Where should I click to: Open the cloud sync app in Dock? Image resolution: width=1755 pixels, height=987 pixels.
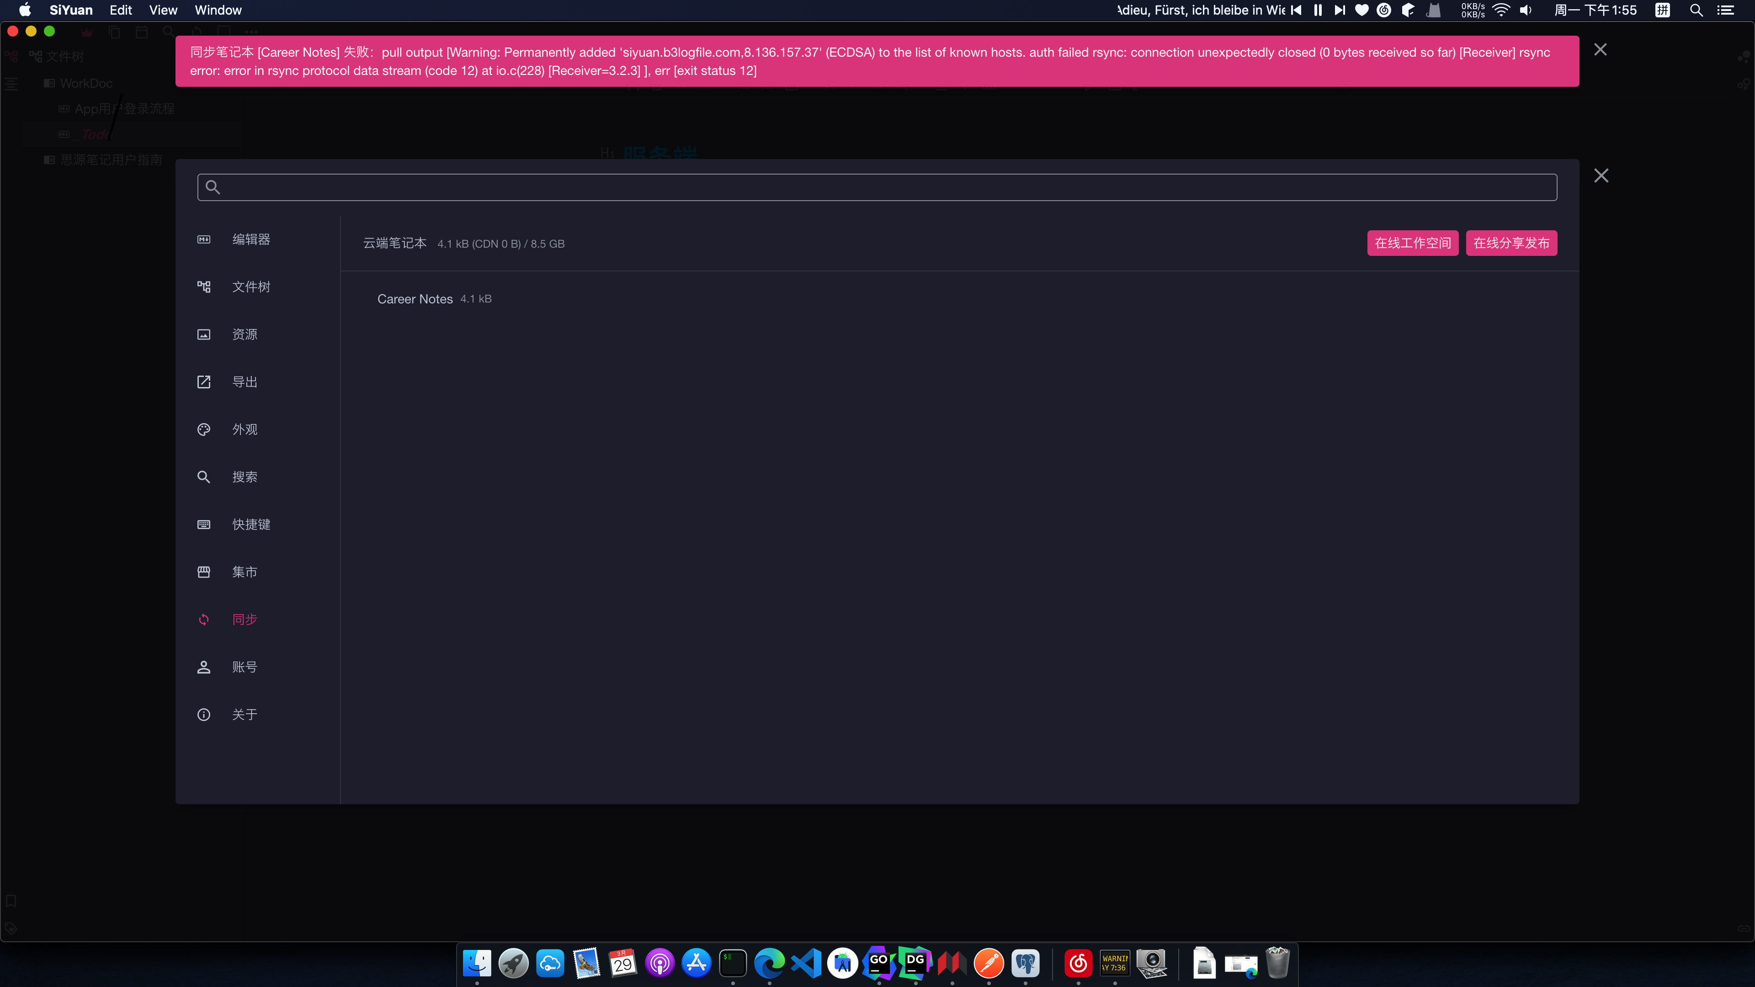point(550,964)
